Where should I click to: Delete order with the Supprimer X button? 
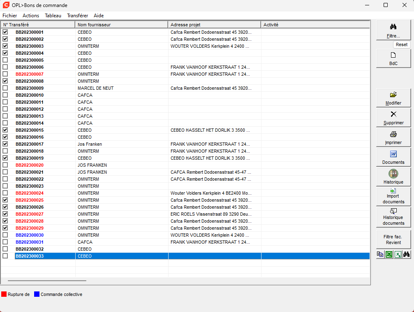click(x=393, y=118)
